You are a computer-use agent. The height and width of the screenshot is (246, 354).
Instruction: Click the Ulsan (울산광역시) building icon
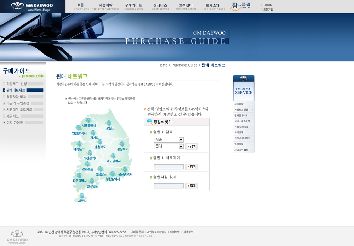pyautogui.click(x=125, y=169)
